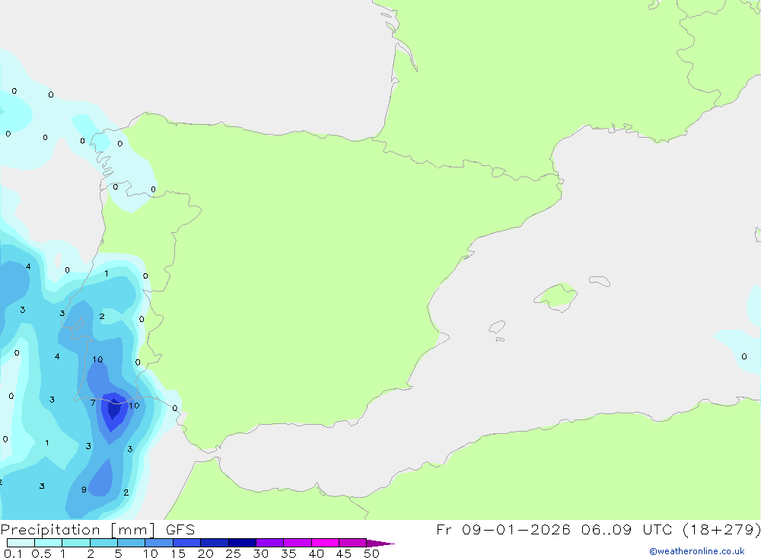Click the forecast date 'Fr 09-01-2026' text
The image size is (761, 558).
[503, 529]
